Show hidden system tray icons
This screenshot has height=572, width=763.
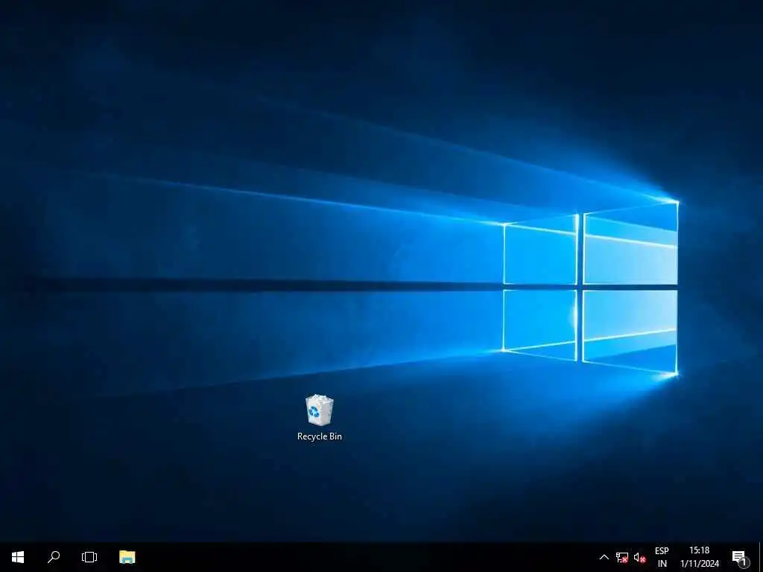(x=604, y=557)
